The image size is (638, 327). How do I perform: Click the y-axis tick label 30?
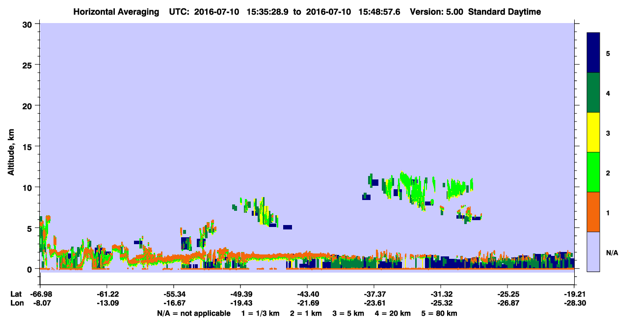[x=28, y=24]
